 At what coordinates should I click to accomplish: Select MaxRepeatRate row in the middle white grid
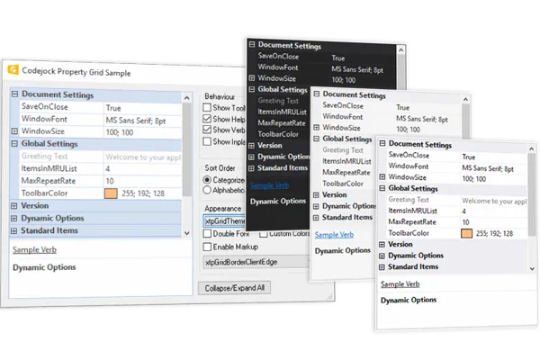[347, 173]
